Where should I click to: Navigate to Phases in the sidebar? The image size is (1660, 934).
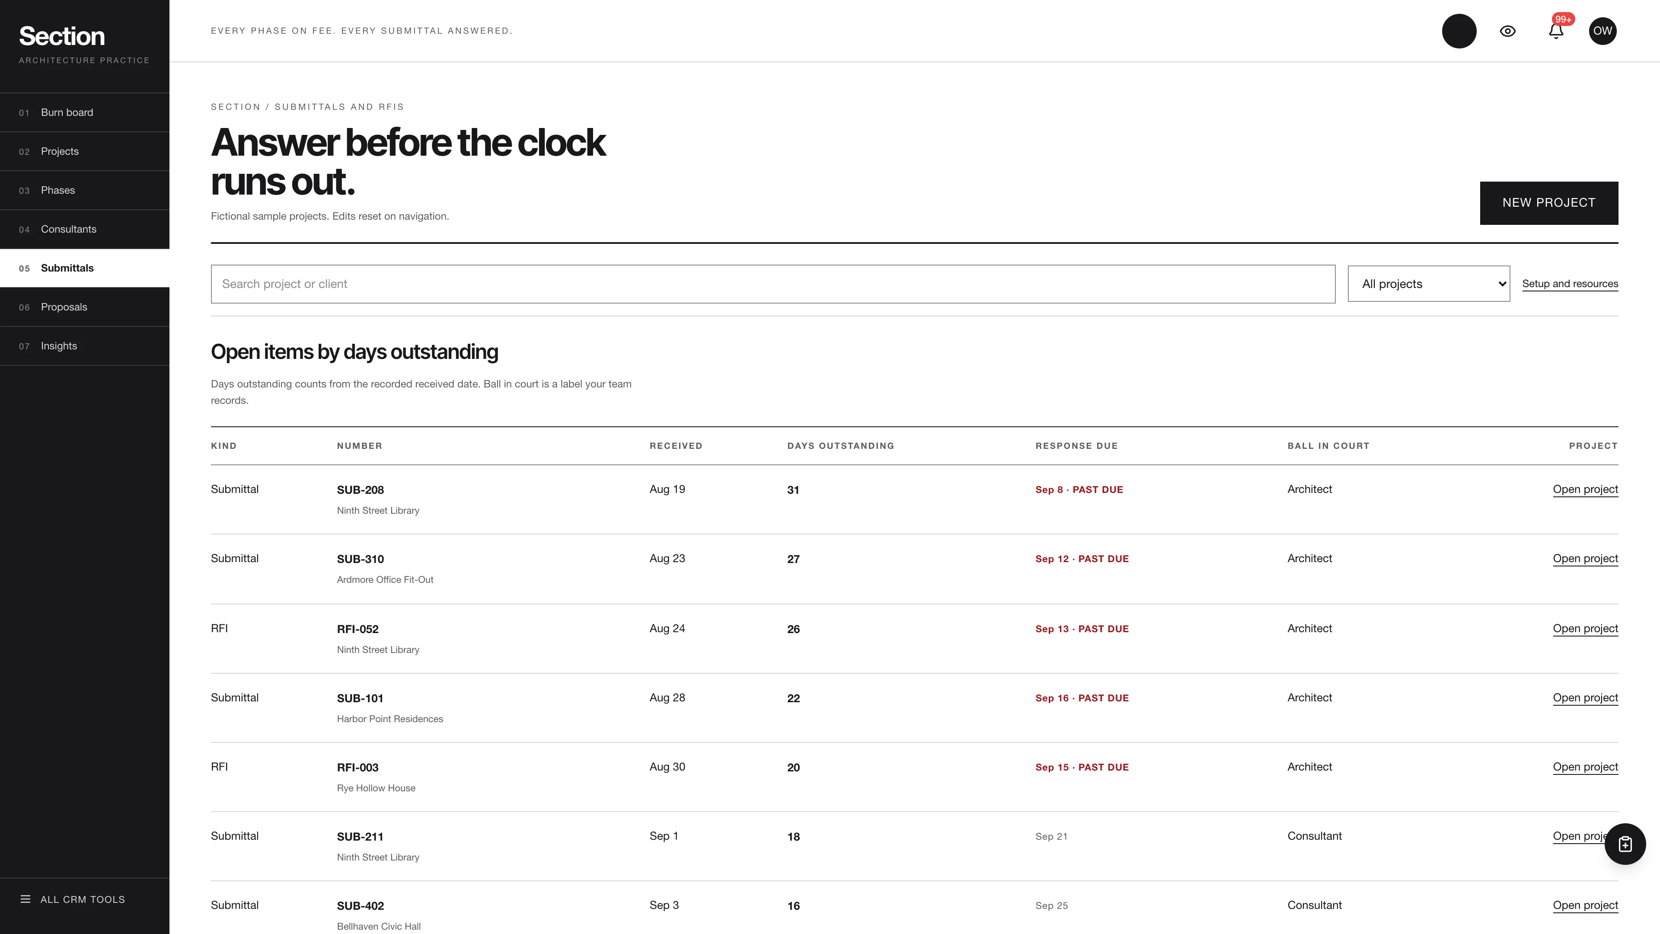click(84, 190)
